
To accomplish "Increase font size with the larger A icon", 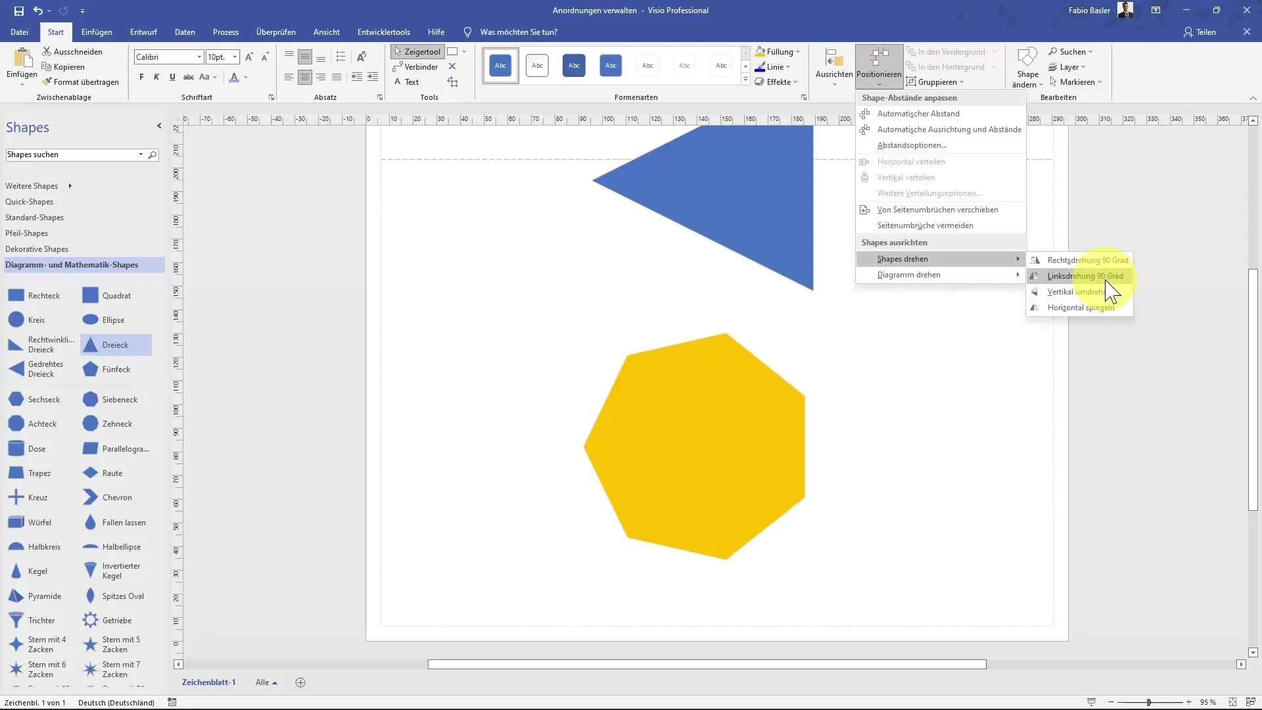I will point(249,57).
